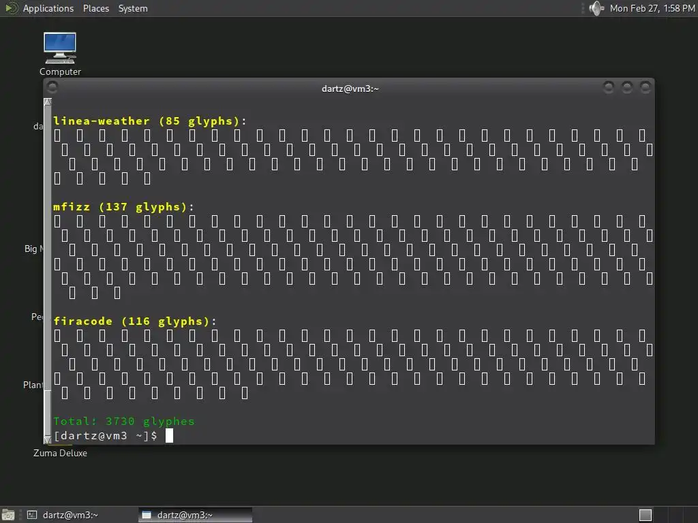Switch to second dartz@vm3:~ taskbar window
698x523 pixels.
tap(196, 515)
